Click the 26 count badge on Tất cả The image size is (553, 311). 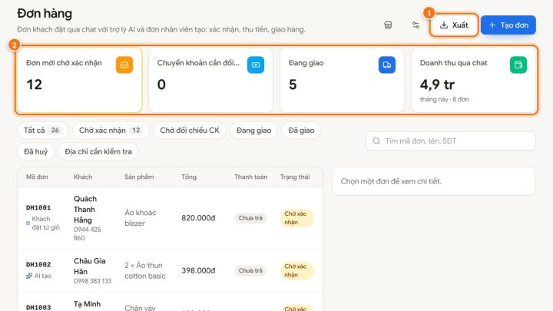coord(55,131)
